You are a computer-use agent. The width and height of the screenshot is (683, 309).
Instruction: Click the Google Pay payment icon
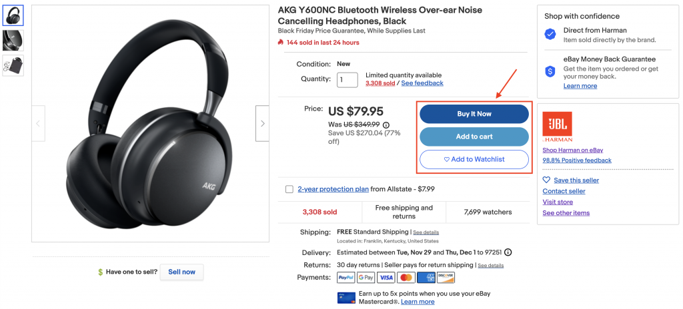(x=366, y=277)
